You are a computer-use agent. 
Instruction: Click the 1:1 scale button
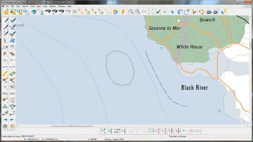tap(144, 12)
